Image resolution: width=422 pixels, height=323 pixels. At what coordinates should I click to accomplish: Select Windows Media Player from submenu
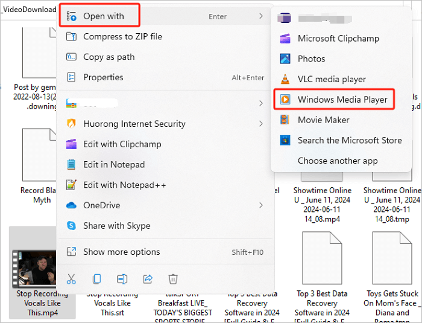342,100
